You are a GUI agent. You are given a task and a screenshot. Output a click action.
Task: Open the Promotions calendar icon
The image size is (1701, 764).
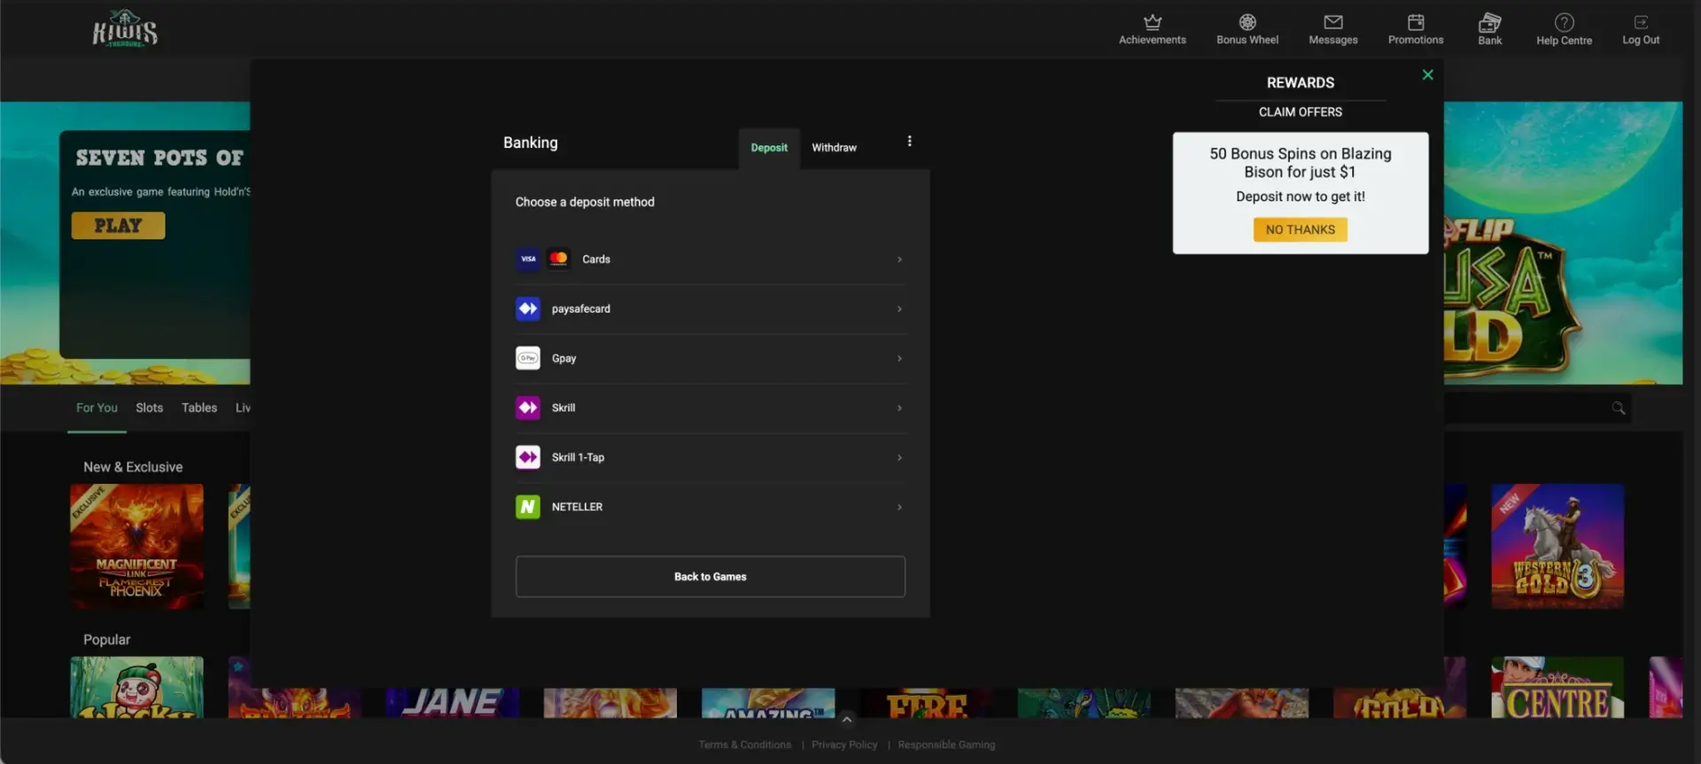point(1416,22)
